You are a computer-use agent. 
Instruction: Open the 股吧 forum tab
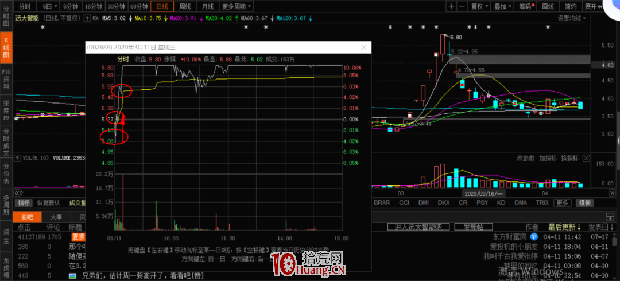coord(27,217)
